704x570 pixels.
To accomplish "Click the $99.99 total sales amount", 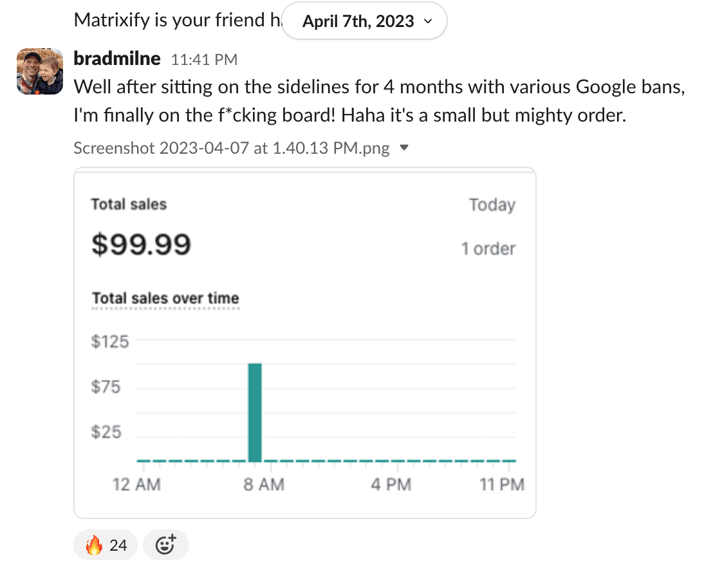I will click(141, 244).
